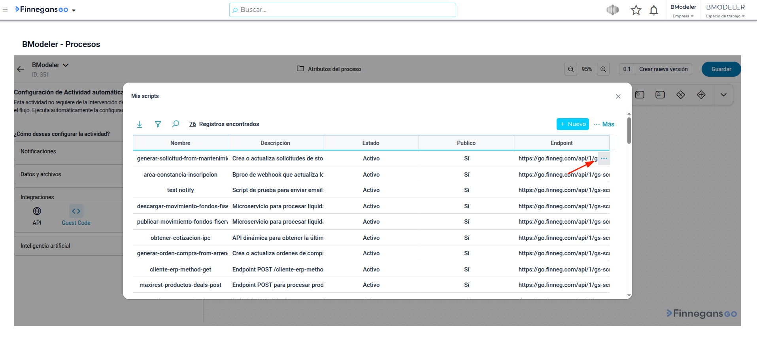Click Endpoint URL of test notify row
757x358 pixels.
pos(564,190)
